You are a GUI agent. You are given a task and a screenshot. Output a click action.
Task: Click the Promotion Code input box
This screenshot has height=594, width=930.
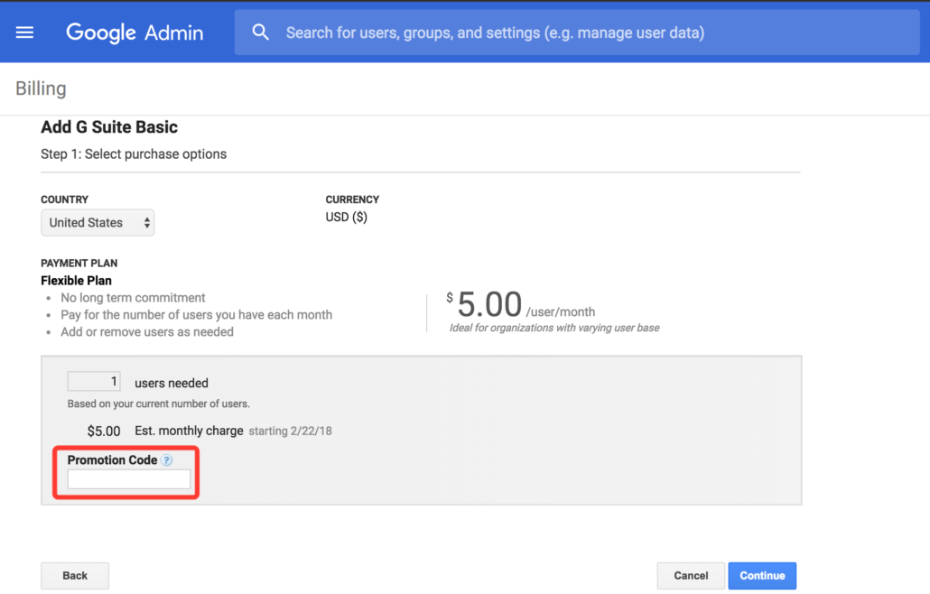pos(129,479)
